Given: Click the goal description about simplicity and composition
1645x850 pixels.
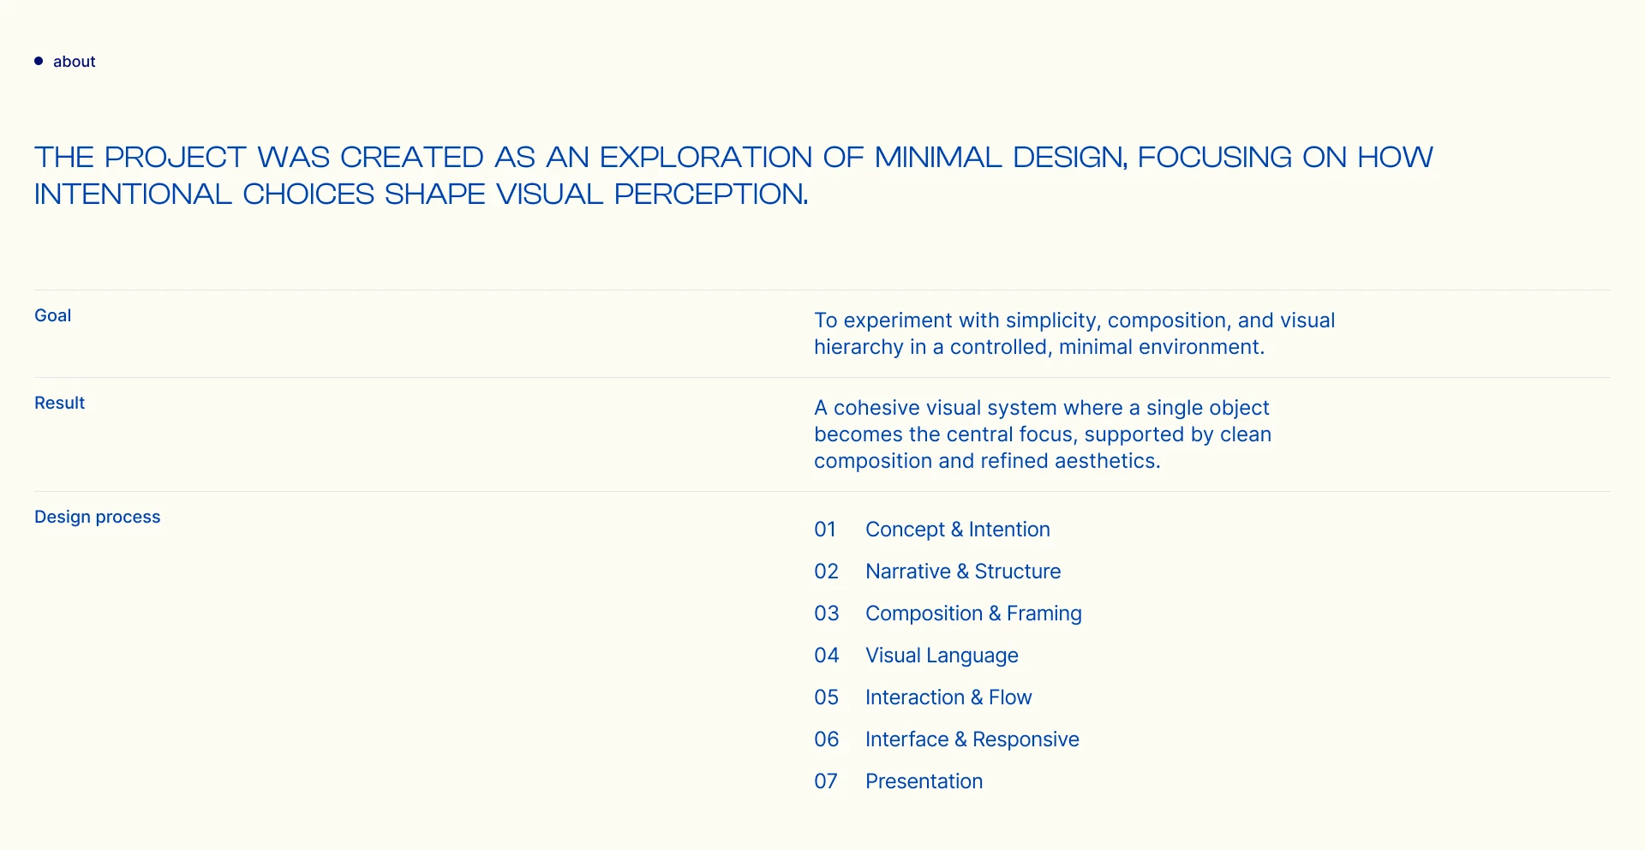Looking at the screenshot, I should [x=1074, y=333].
